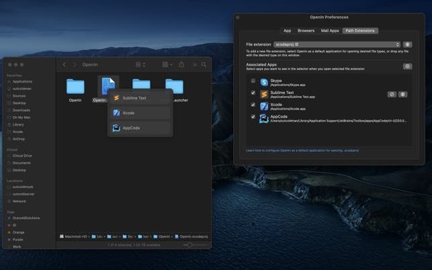Switch to the Browsers tab

point(306,31)
